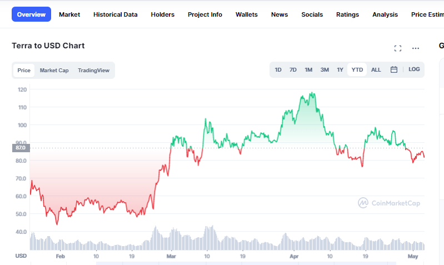Image resolution: width=444 pixels, height=265 pixels.
Task: Select the Price chart view
Action: [24, 70]
